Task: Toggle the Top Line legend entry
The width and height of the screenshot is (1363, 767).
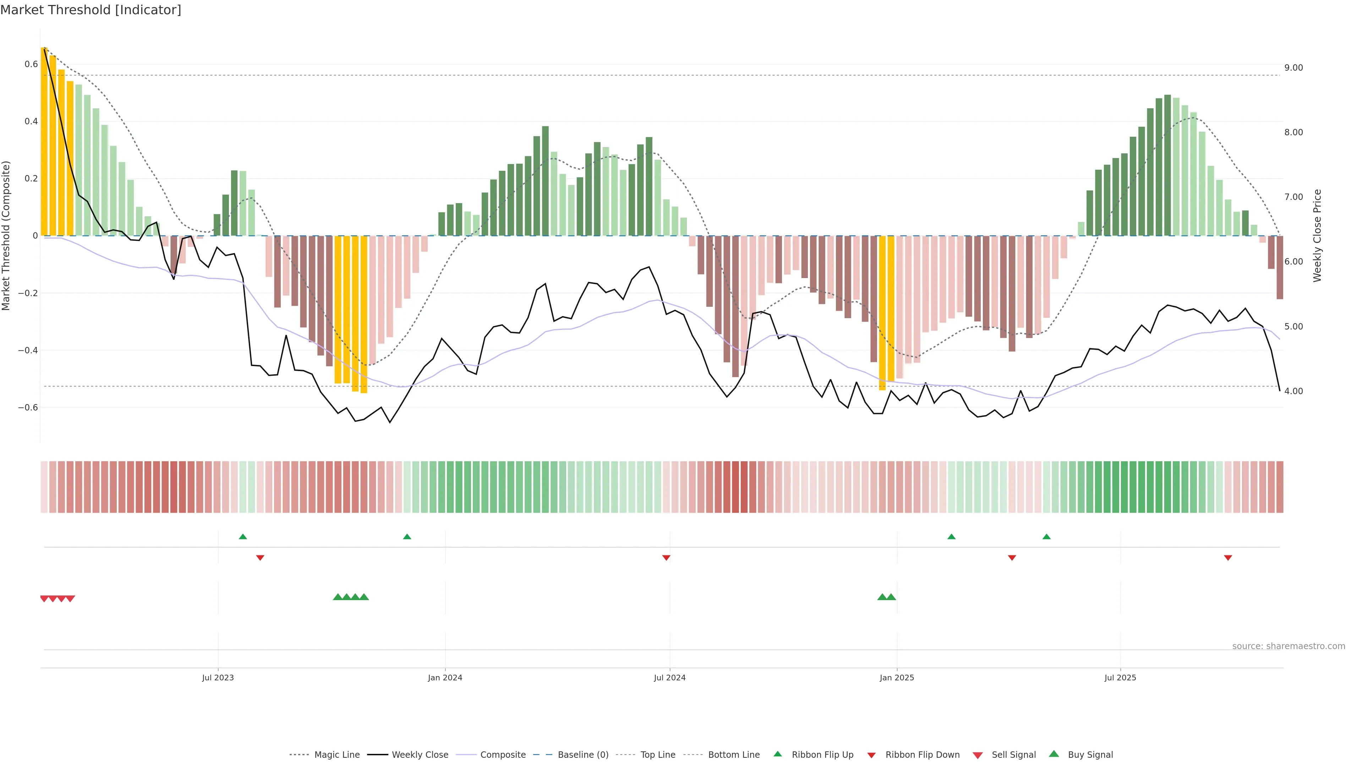Action: click(658, 755)
